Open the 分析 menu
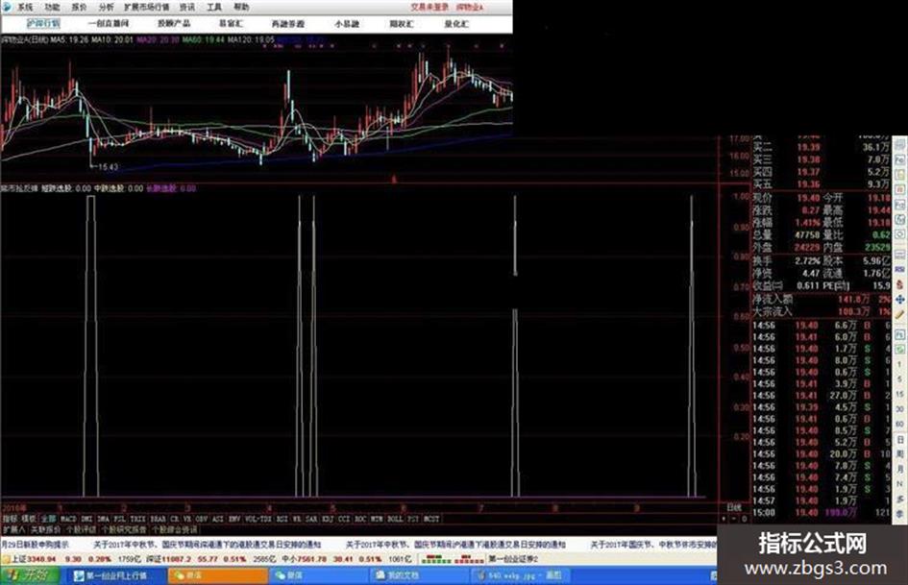 click(x=106, y=7)
